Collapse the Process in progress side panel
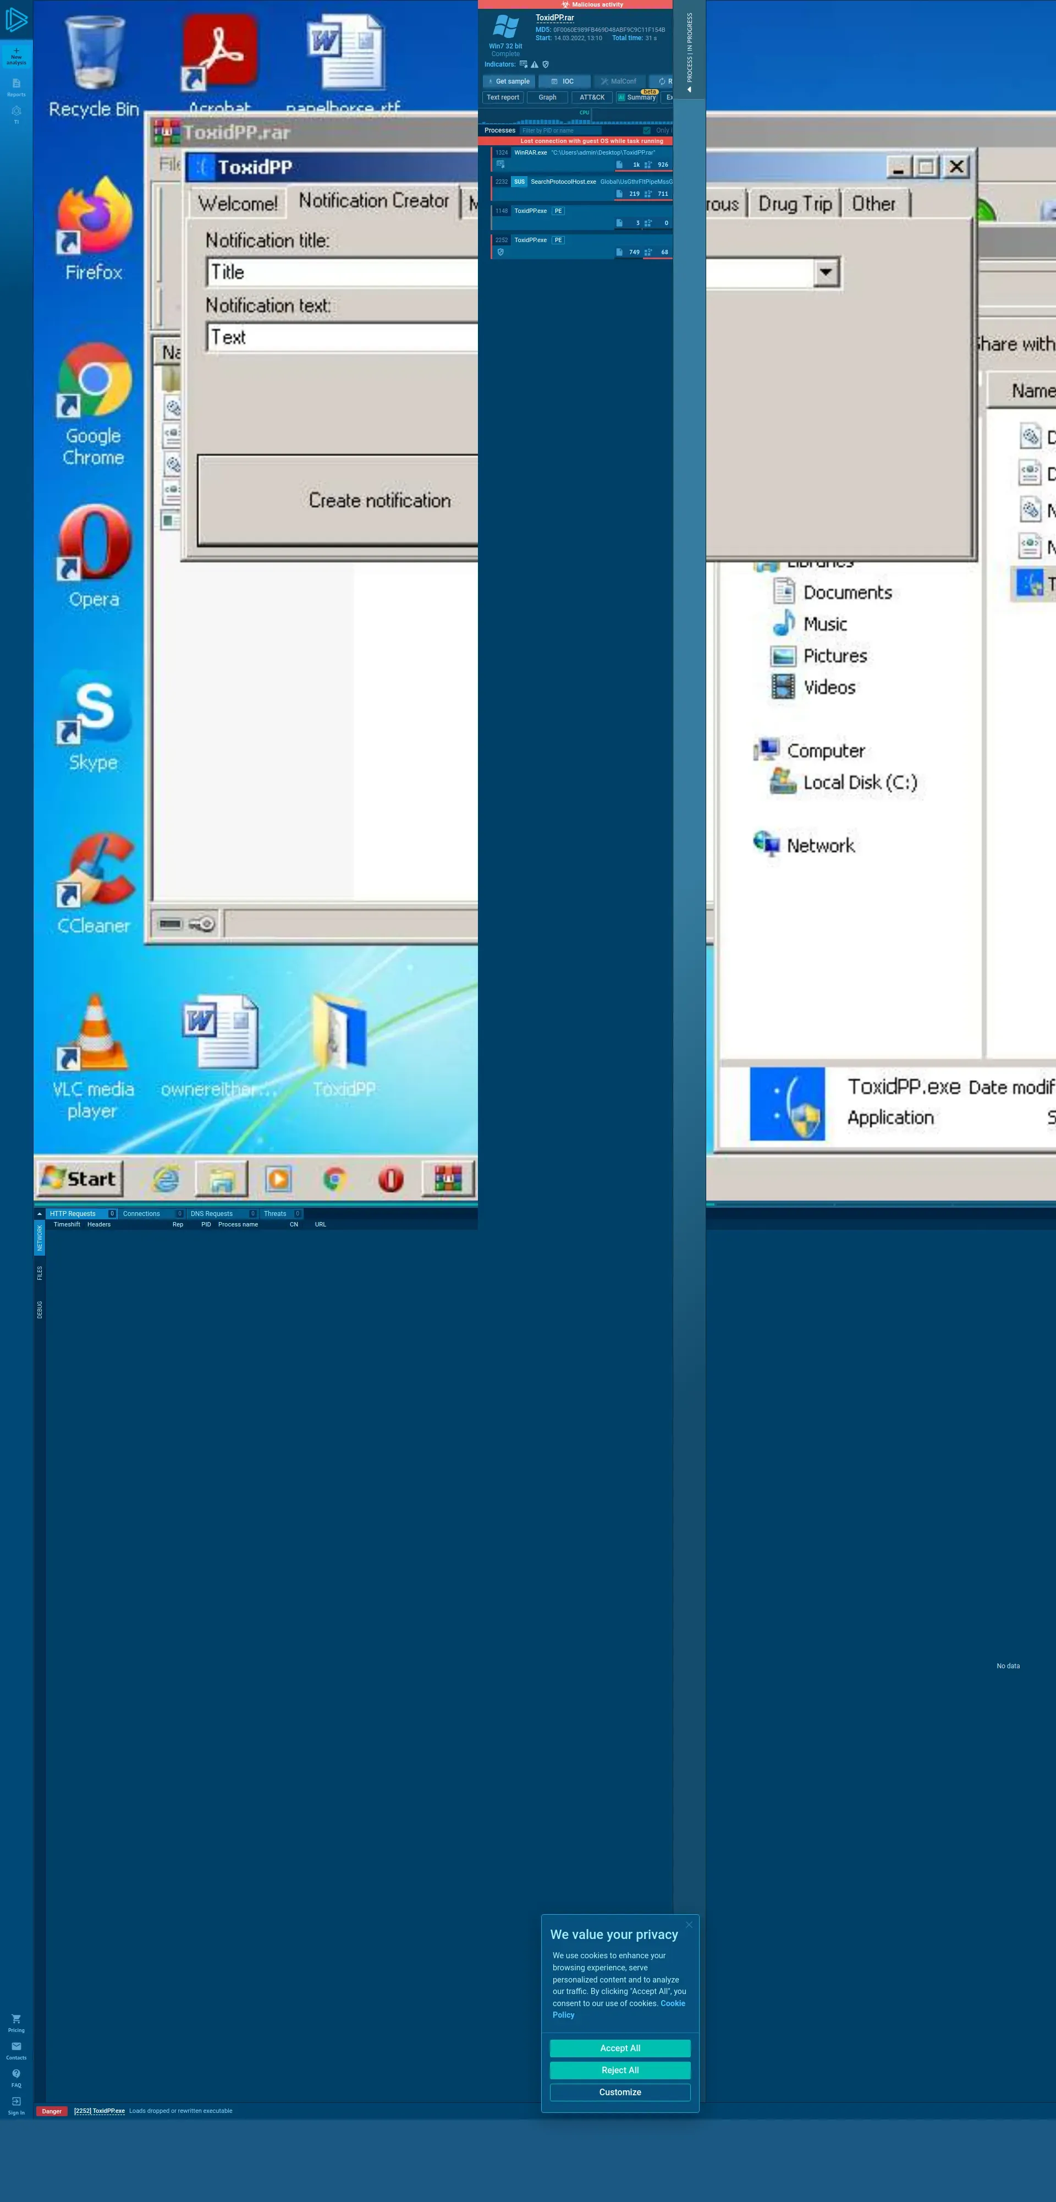Image resolution: width=1056 pixels, height=2202 pixels. pos(690,89)
